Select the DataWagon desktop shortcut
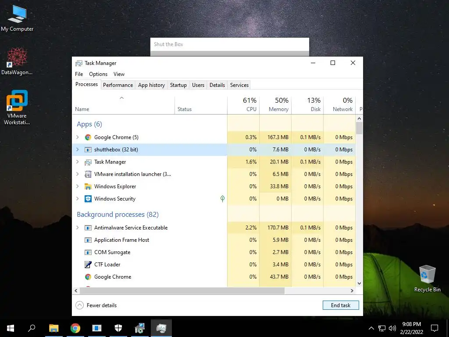Image resolution: width=449 pixels, height=337 pixels. [17, 61]
